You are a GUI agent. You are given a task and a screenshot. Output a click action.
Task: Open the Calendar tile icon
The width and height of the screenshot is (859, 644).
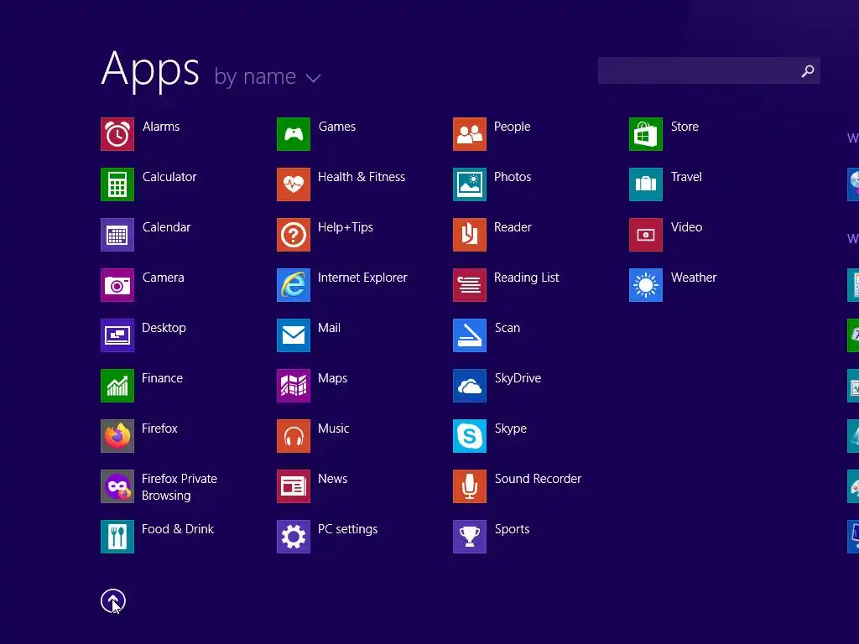pos(117,235)
